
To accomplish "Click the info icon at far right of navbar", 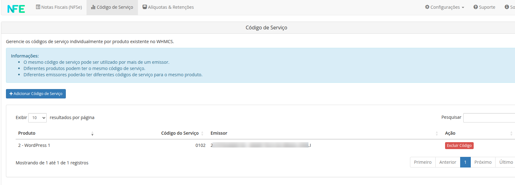I will [x=507, y=7].
